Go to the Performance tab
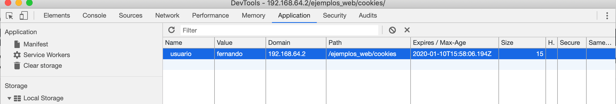Viewport: 616px width, 104px height. pos(210,15)
